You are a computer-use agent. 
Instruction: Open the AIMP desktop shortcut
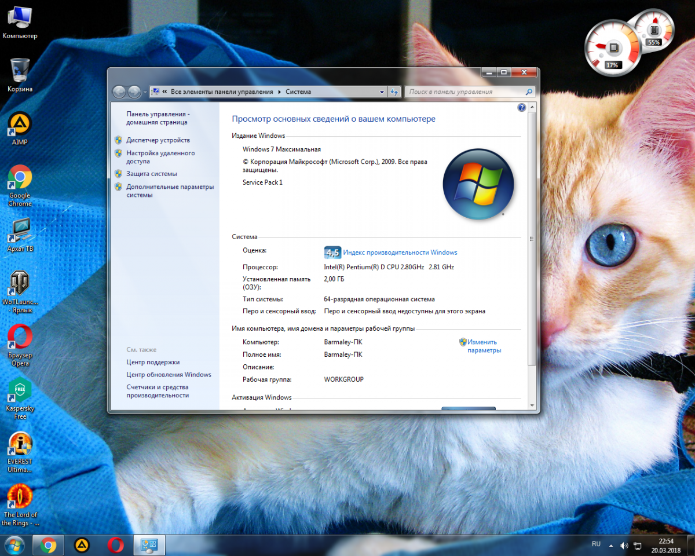click(20, 124)
